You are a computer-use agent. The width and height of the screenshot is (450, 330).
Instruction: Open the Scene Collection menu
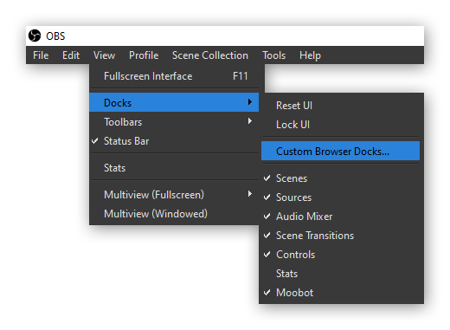pos(210,55)
